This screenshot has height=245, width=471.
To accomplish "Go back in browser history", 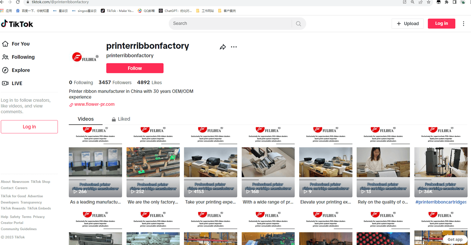I will [2, 2].
